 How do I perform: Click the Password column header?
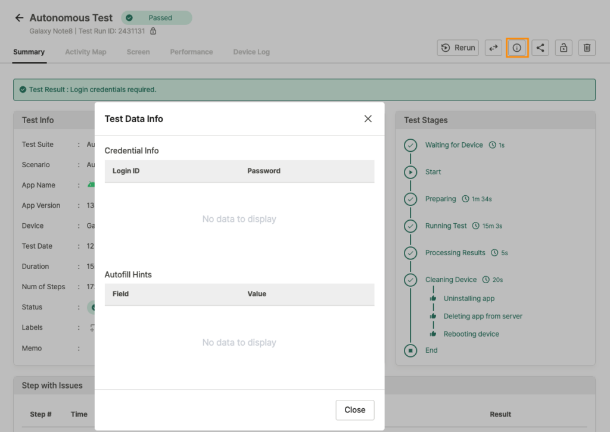[264, 171]
